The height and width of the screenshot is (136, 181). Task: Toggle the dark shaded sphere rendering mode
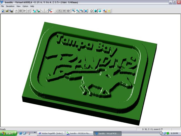95,11
